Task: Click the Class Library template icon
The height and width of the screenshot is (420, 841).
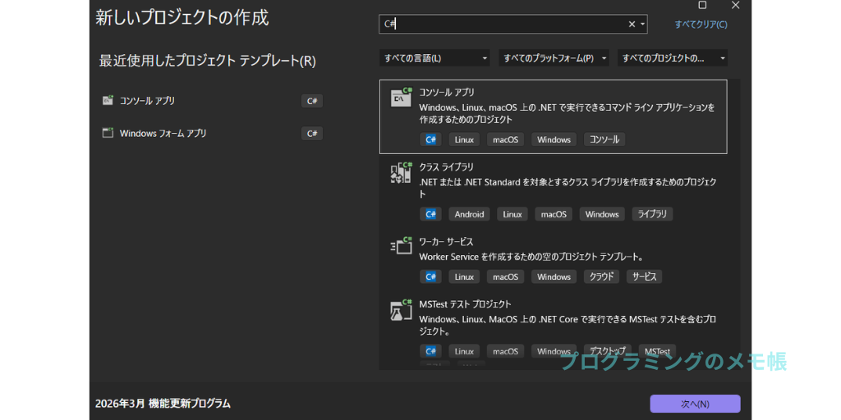Action: click(401, 172)
